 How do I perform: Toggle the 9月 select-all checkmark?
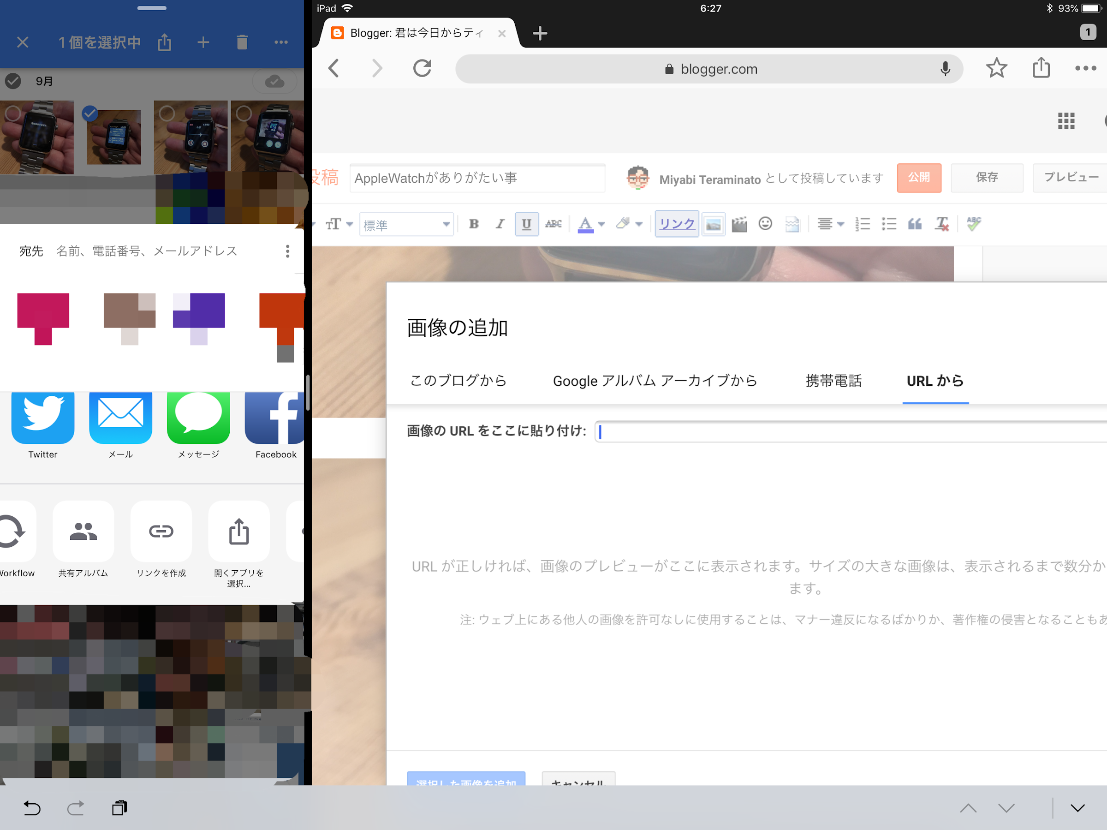pos(13,81)
